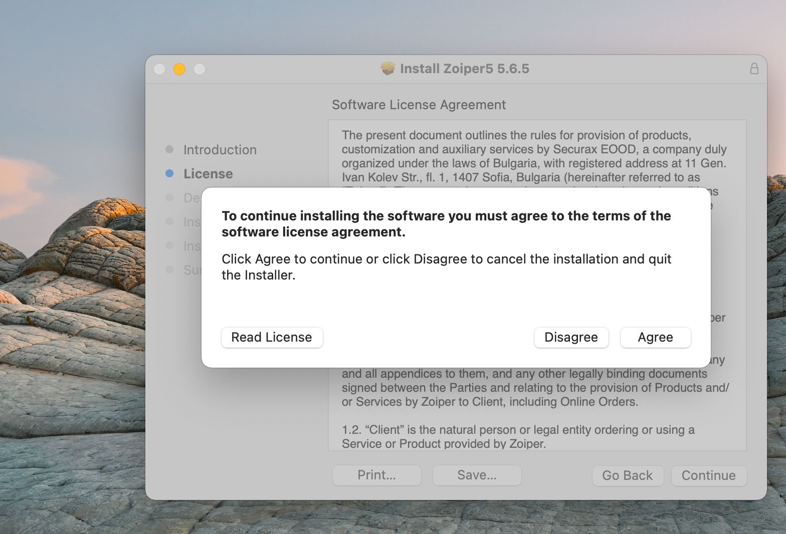Open the Read License option
This screenshot has width=786, height=534.
272,337
